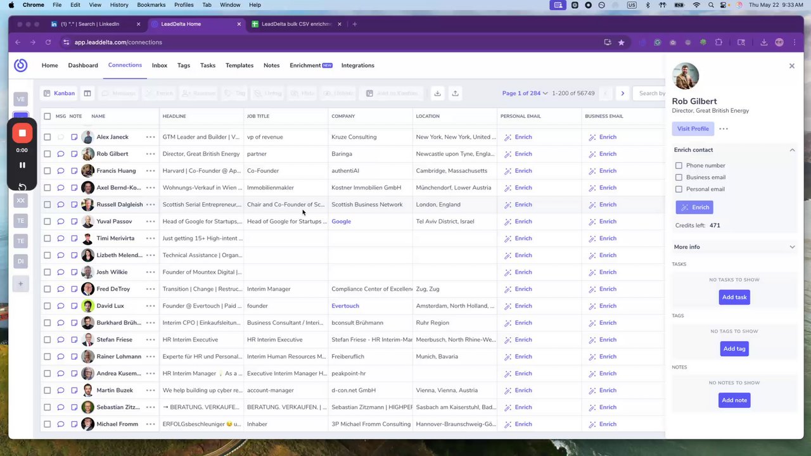Open three-dot menu beside Visit Profile

(x=724, y=129)
